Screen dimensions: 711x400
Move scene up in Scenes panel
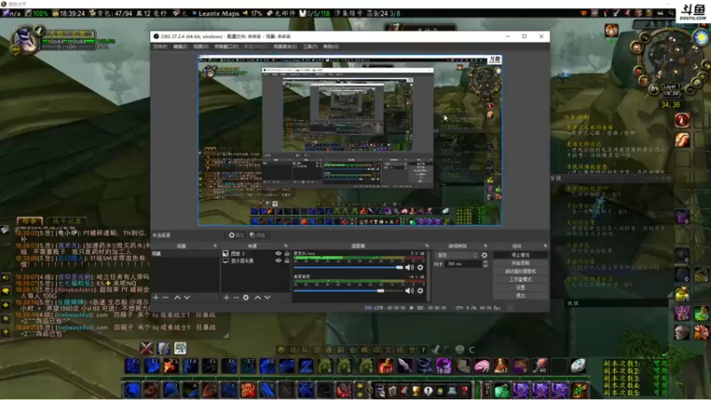(x=177, y=298)
